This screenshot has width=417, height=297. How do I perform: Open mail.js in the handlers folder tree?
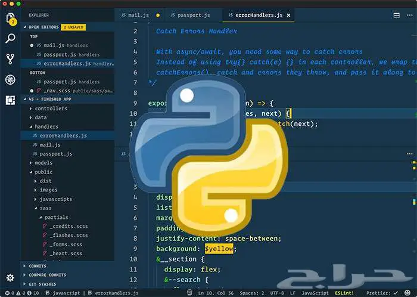(x=67, y=145)
